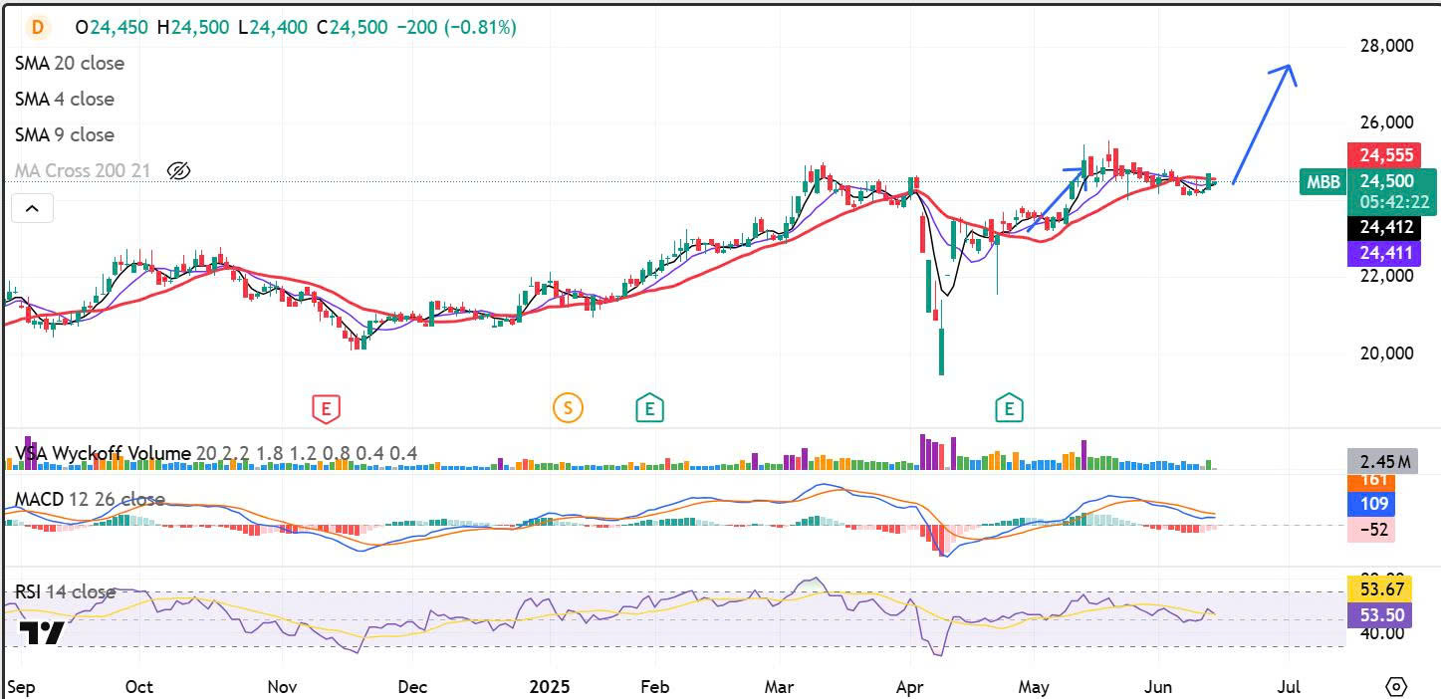The image size is (1441, 699).
Task: Select the SMA 9 close indicator label
Action: [x=65, y=134]
